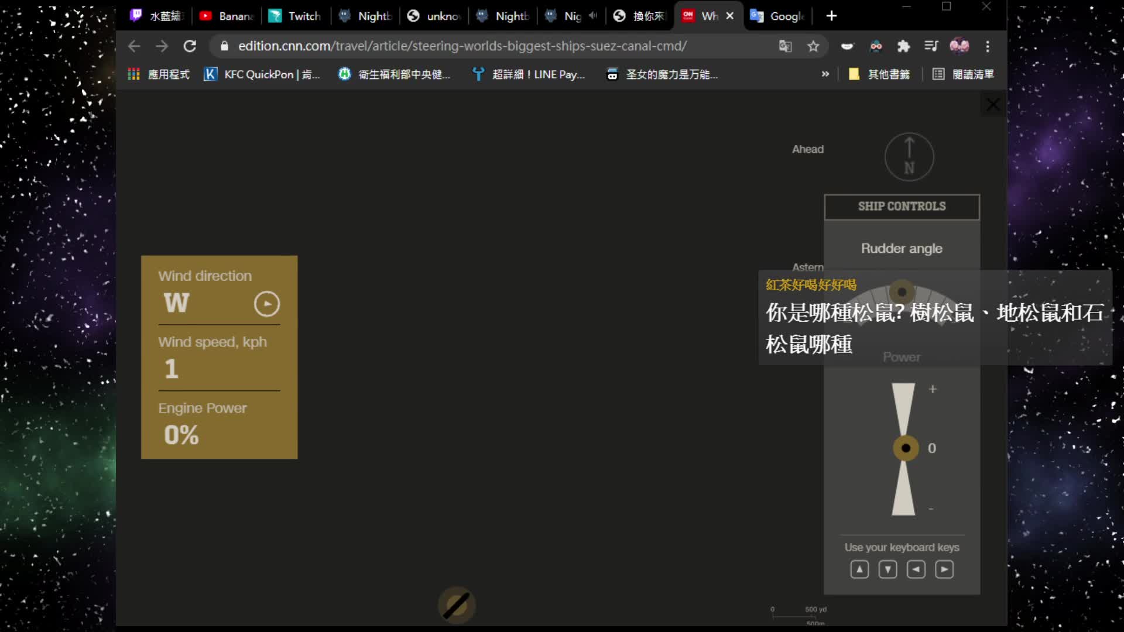Switch to the 換你來 tab

640,16
